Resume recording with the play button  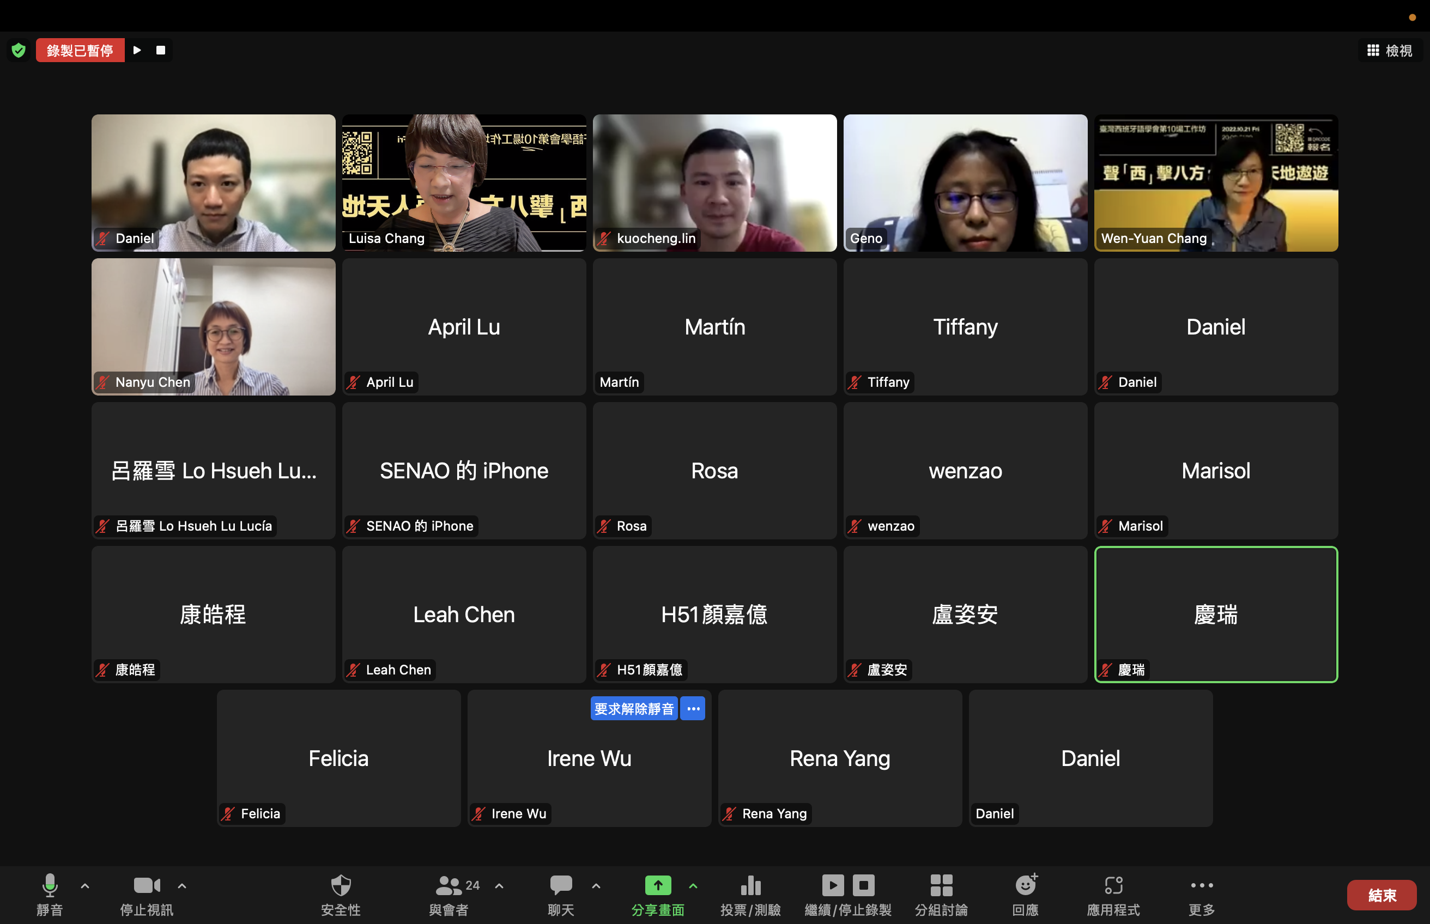[x=137, y=51]
